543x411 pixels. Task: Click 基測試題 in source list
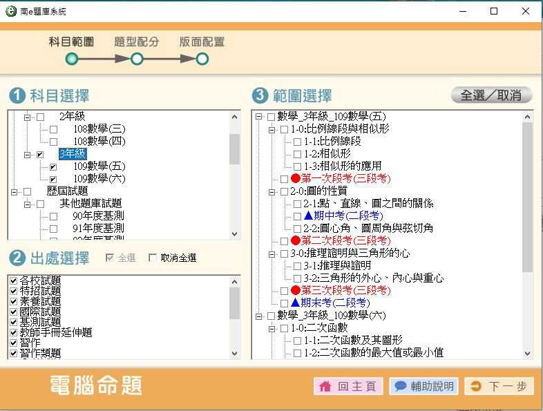click(40, 322)
